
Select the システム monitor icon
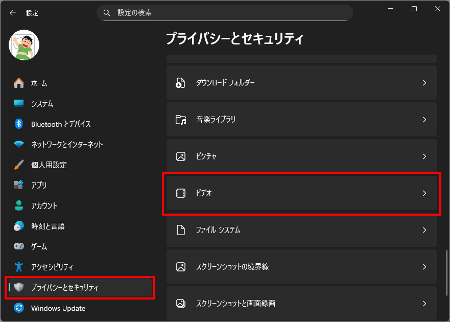point(19,103)
